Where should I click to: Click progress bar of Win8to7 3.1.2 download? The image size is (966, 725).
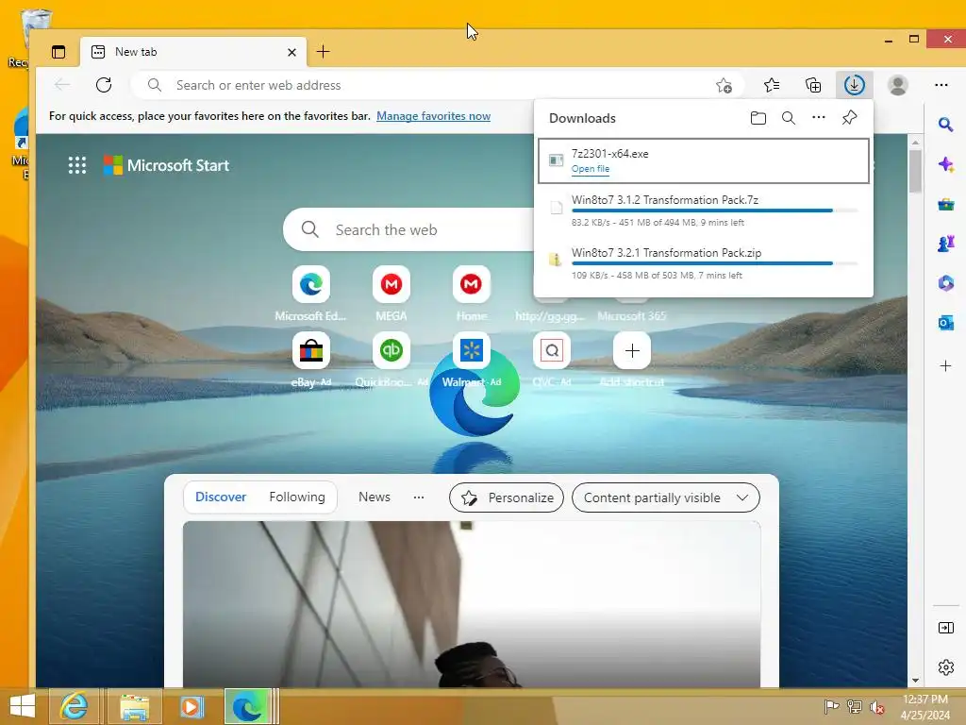pyautogui.click(x=715, y=211)
